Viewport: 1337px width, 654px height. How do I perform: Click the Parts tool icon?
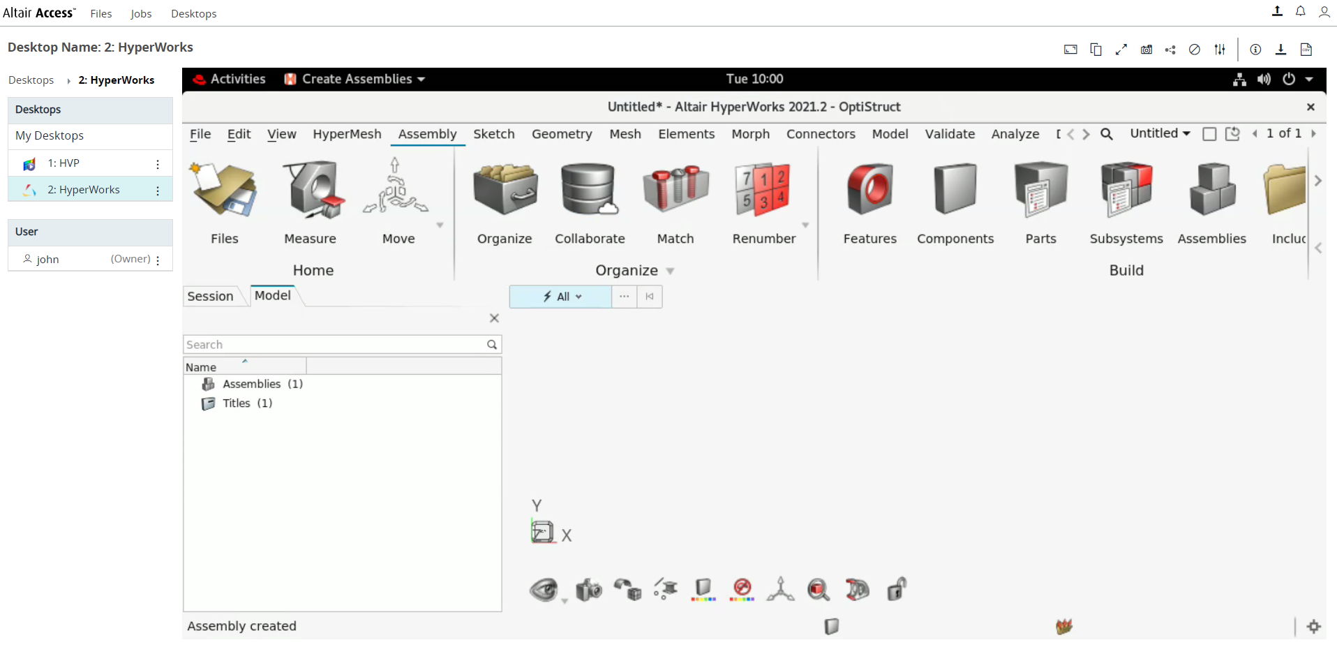[1040, 190]
